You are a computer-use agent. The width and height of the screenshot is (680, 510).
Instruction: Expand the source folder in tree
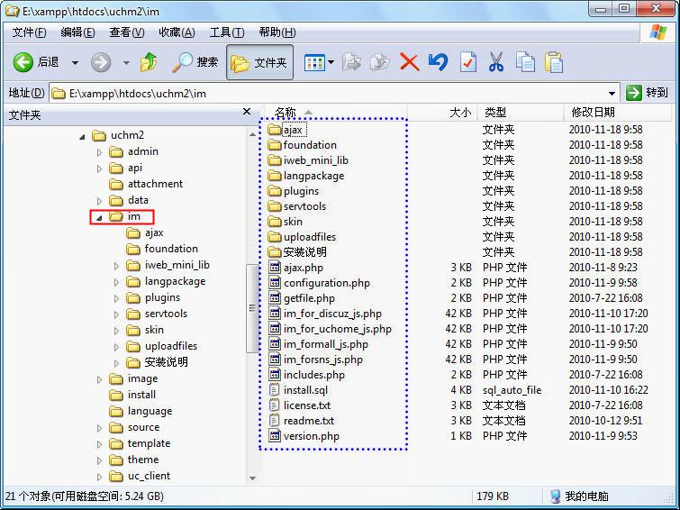tap(99, 428)
